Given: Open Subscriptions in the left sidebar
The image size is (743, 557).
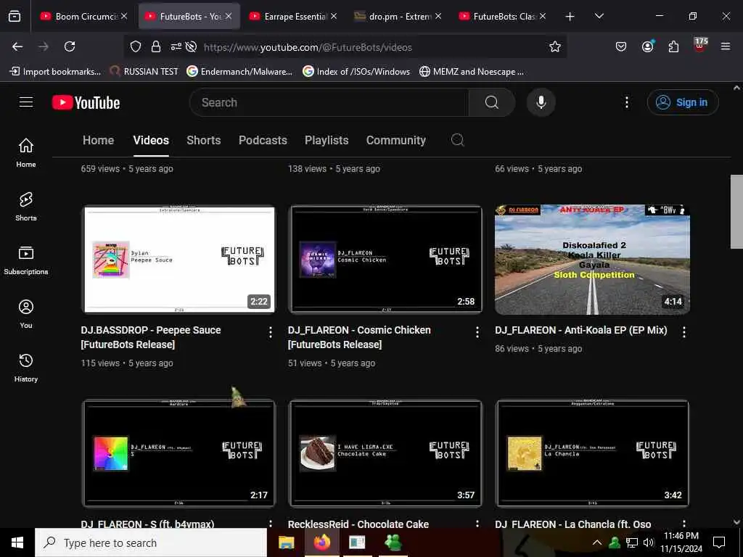Looking at the screenshot, I should [26, 260].
